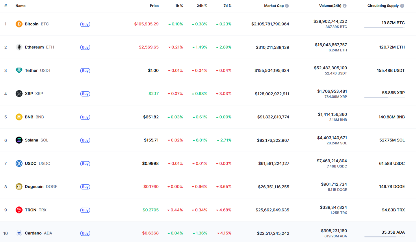Click Solana market cap $82,176,322,967

pos(273,140)
